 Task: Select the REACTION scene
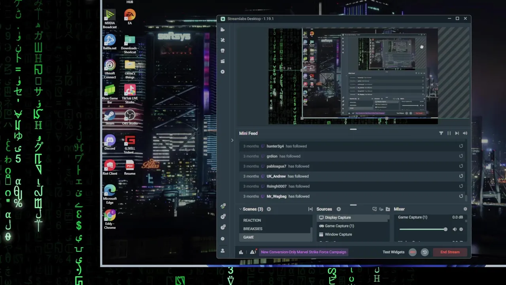(x=275, y=220)
